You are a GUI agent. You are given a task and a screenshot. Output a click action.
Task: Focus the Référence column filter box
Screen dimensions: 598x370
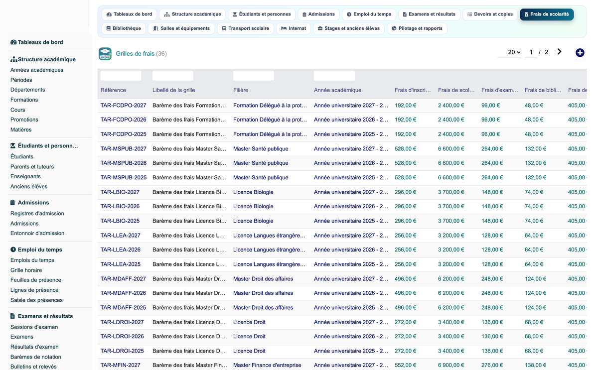[x=121, y=76]
